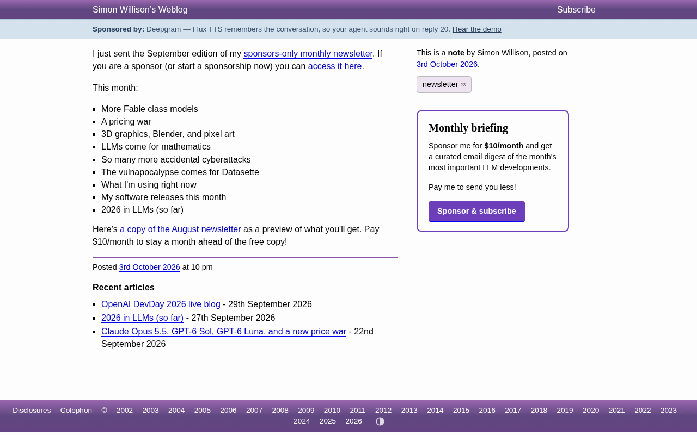This screenshot has width=697, height=435.
Task: Go to Disclosures in the footer
Action: [32, 411]
